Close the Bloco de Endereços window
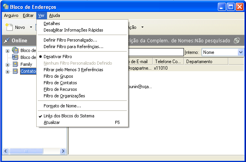 [239, 7]
